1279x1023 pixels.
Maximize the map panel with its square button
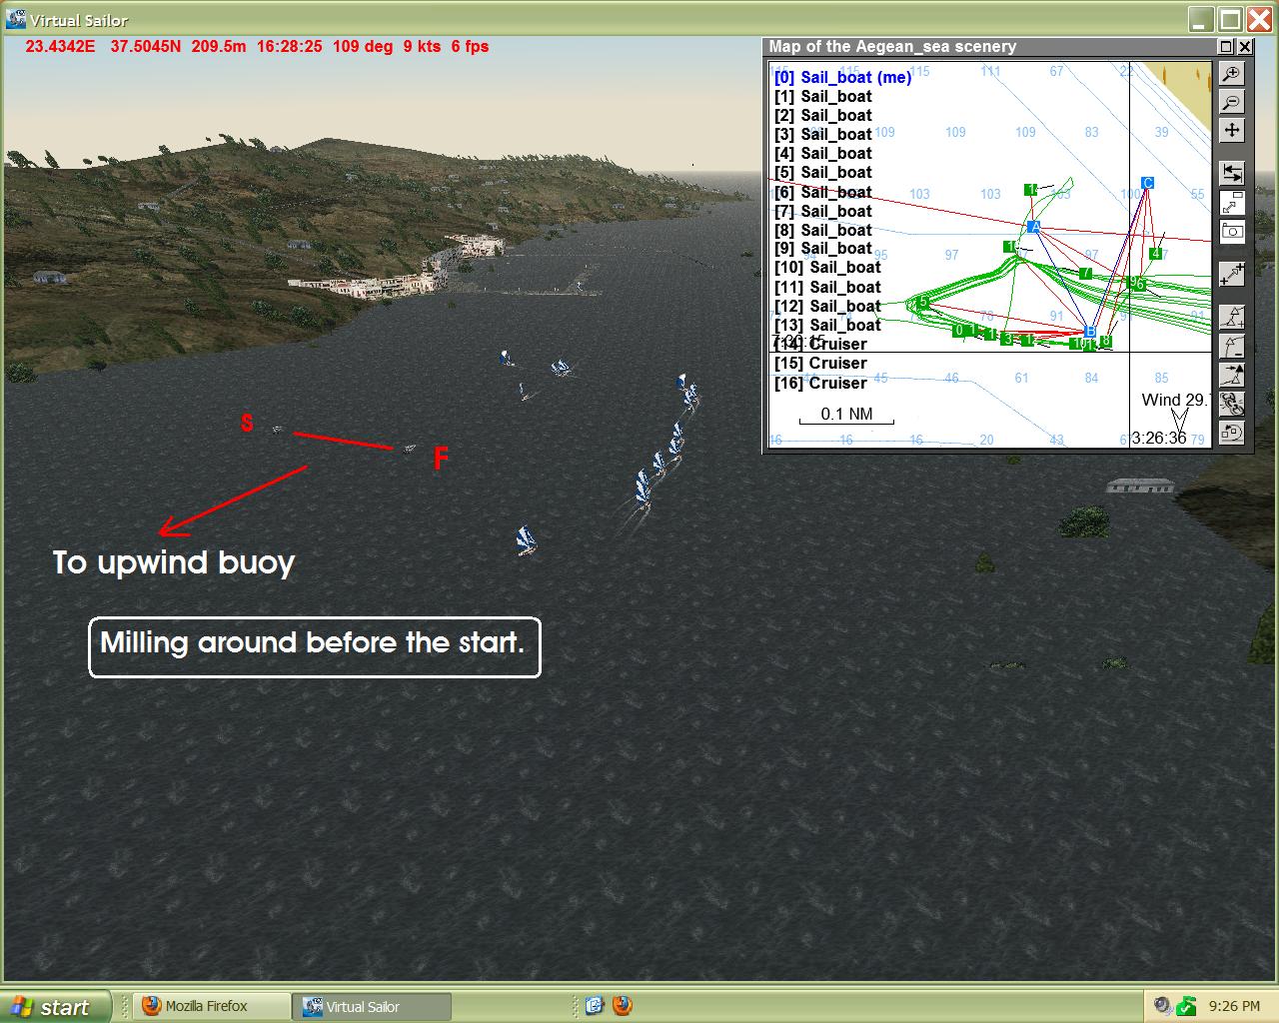coord(1226,46)
